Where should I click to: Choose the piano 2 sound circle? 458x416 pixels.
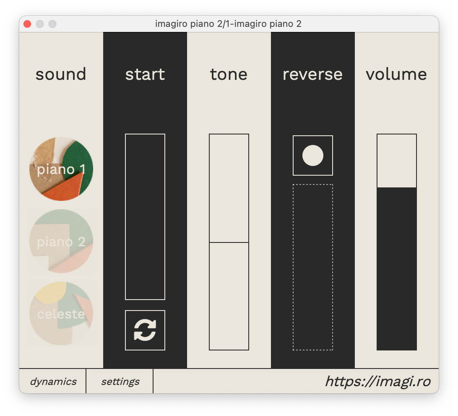[x=61, y=242]
